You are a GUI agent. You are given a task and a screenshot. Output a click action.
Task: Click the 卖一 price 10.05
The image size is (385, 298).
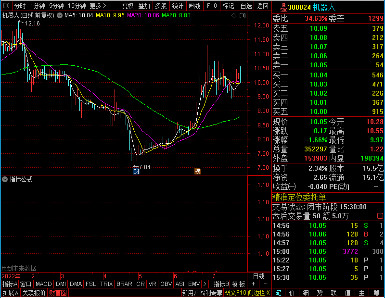(319, 65)
